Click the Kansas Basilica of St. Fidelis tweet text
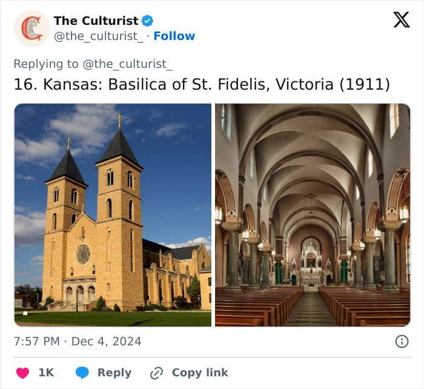This screenshot has width=424, height=389. pos(202,84)
